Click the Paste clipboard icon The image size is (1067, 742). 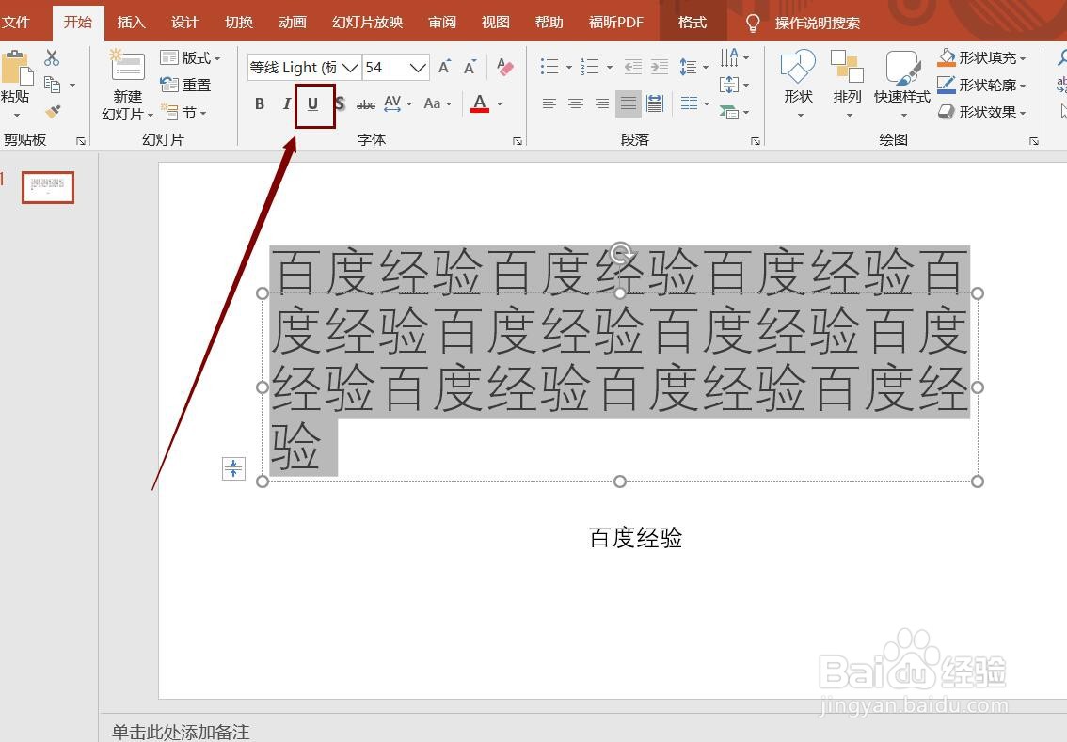pyautogui.click(x=17, y=68)
